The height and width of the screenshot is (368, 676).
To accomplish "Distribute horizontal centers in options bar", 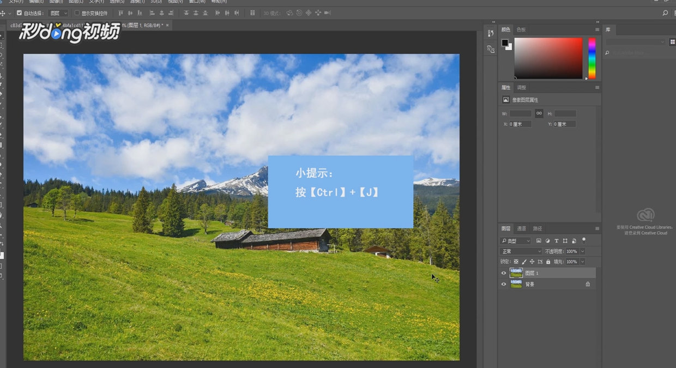I will click(227, 13).
